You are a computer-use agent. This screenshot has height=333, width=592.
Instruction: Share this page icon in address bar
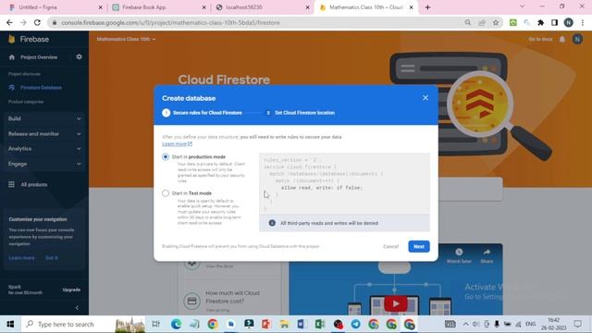[x=482, y=22]
